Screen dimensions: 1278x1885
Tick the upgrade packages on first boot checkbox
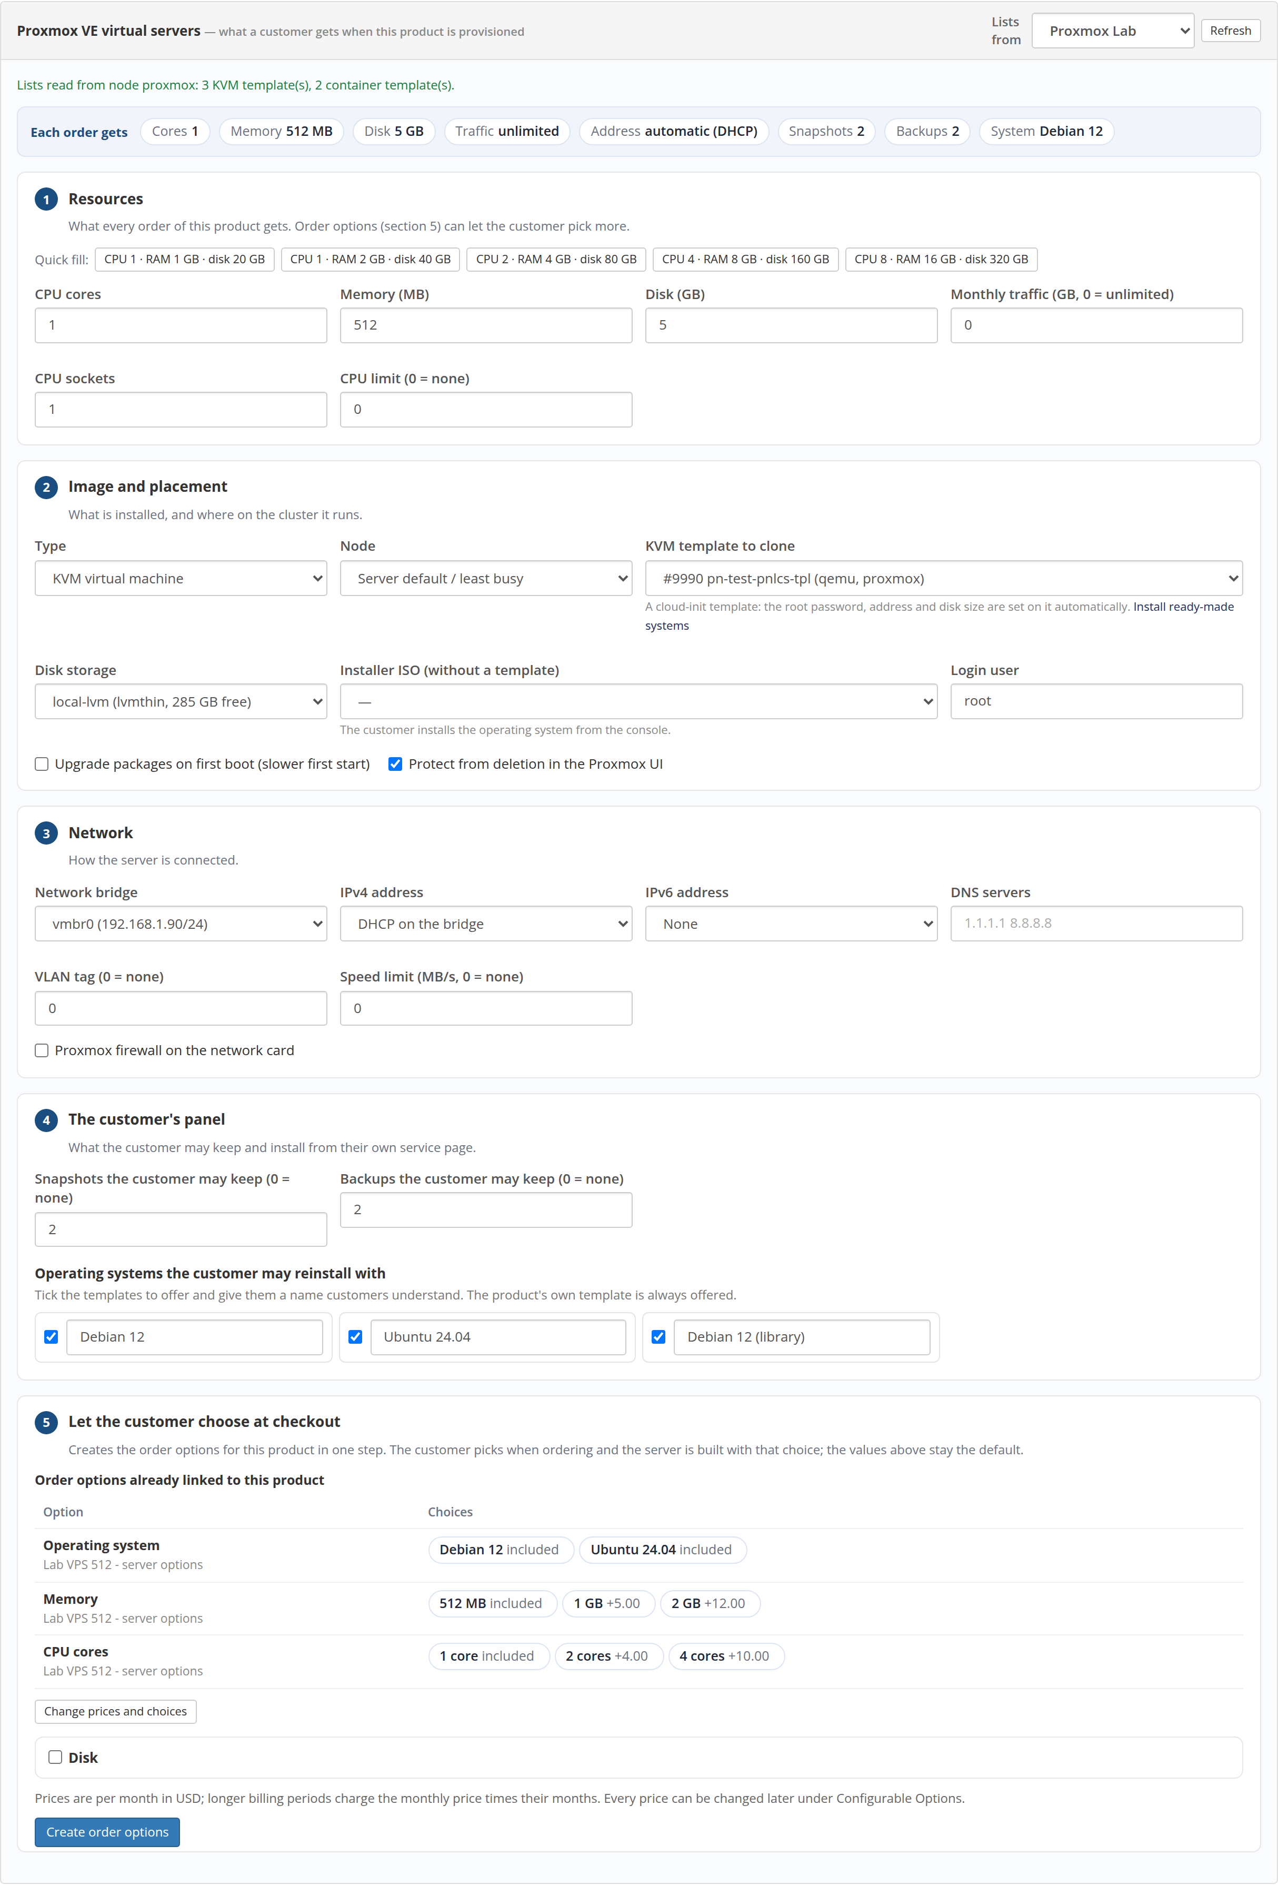pyautogui.click(x=42, y=764)
